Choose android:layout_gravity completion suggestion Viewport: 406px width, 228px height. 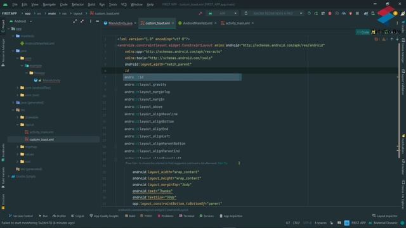pyautogui.click(x=182, y=84)
